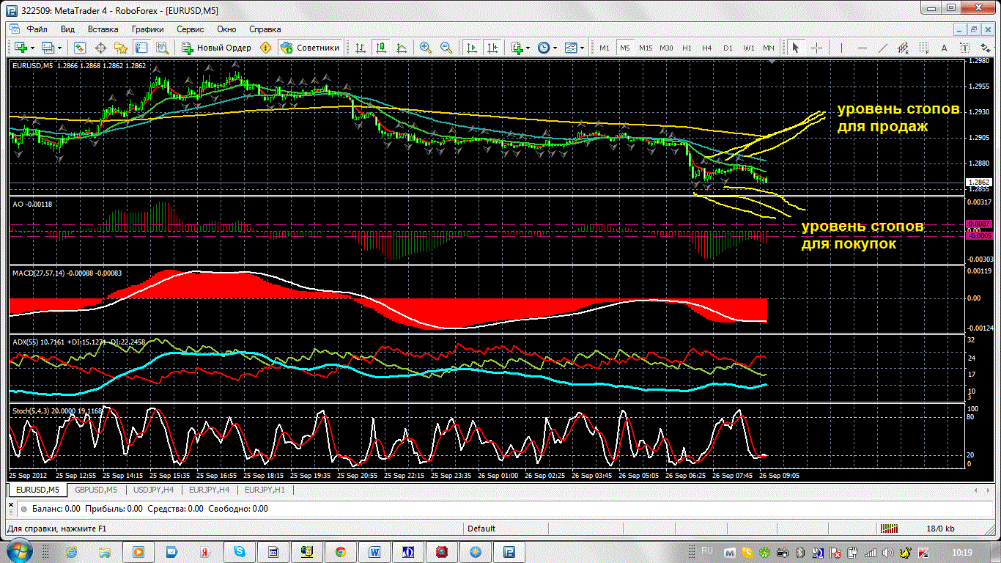Draw a horizontal line with toolbar tool
Viewport: 1001px width, 563px height.
(863, 48)
